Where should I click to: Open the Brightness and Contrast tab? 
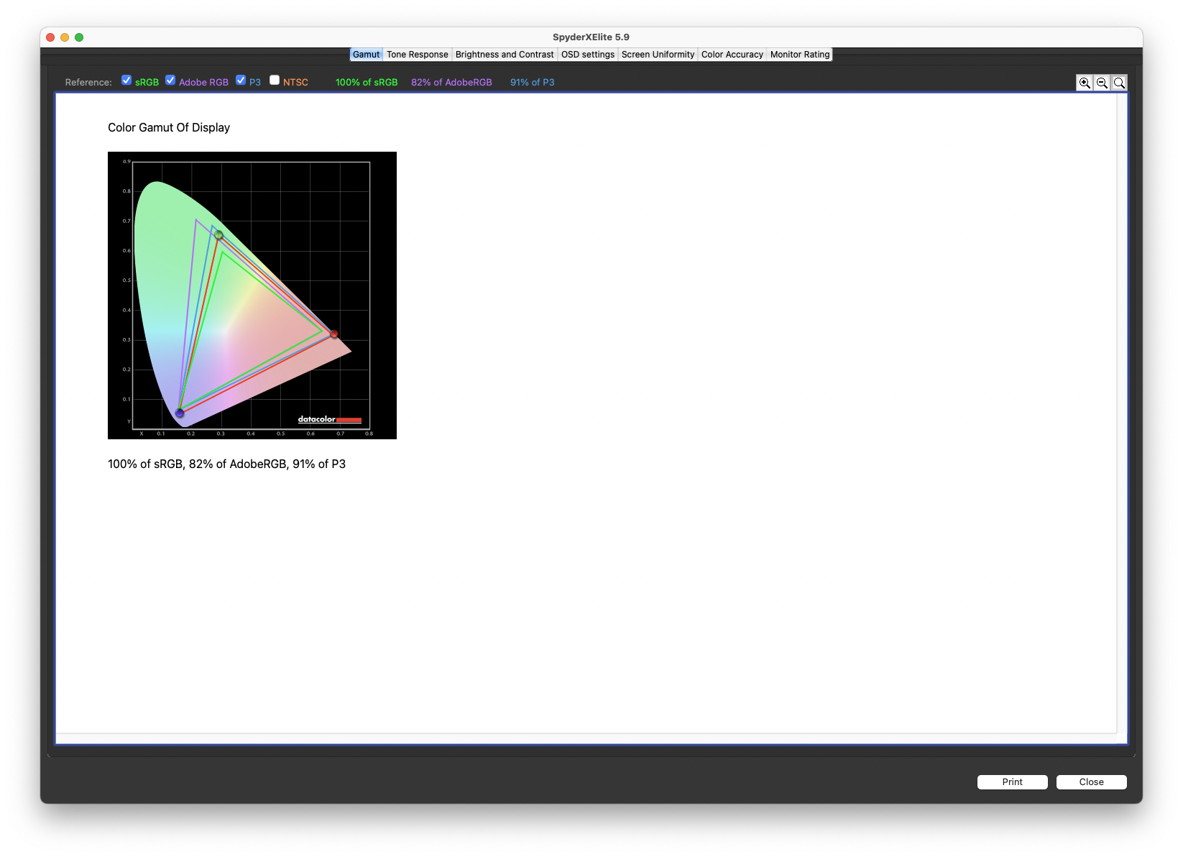coord(505,55)
